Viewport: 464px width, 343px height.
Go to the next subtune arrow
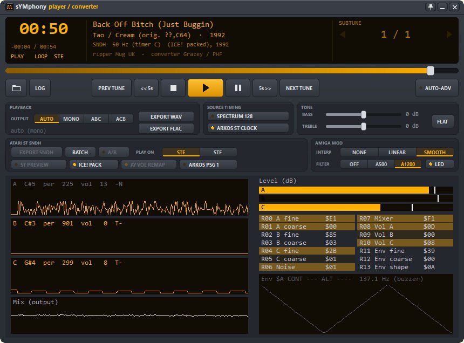[x=449, y=35]
